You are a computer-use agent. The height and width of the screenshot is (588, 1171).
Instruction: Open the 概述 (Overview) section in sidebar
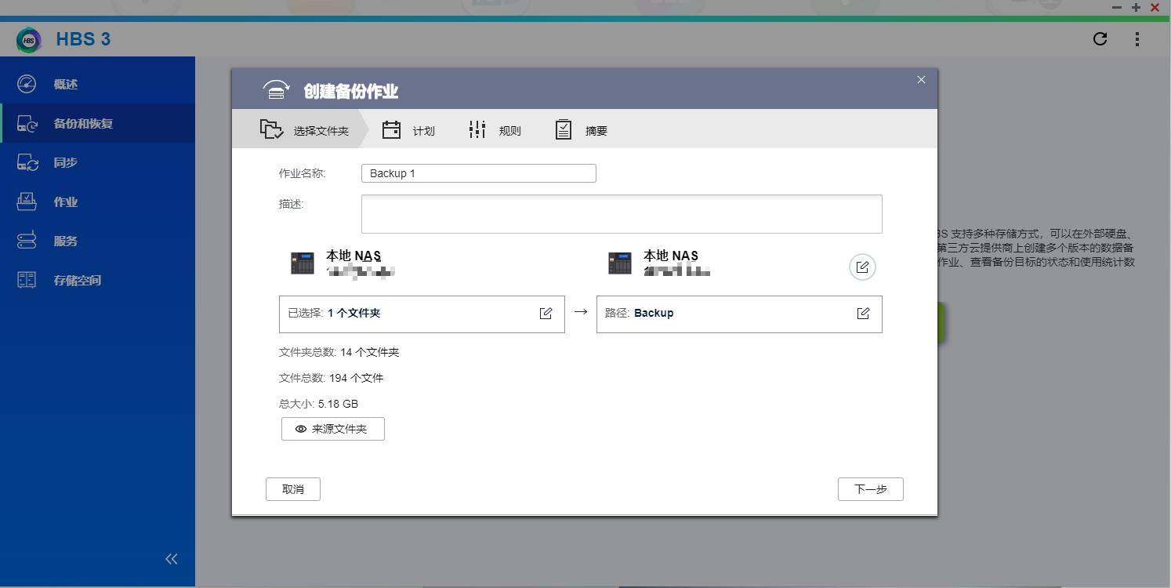pos(67,83)
